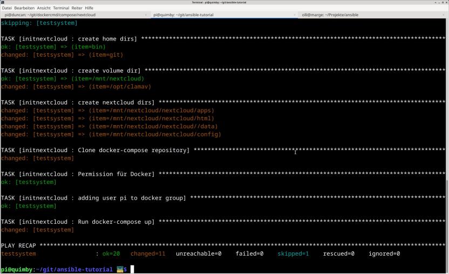Click the 'create nextcloud dirs' task line

point(223,102)
